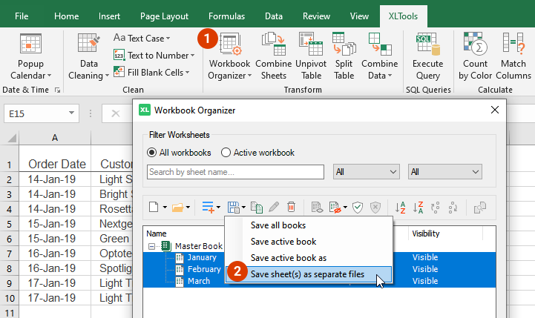Open the Match Columns tool
The image size is (535, 318).
pos(513,56)
